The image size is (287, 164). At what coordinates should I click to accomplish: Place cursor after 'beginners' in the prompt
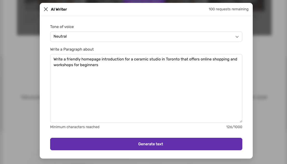(x=98, y=65)
